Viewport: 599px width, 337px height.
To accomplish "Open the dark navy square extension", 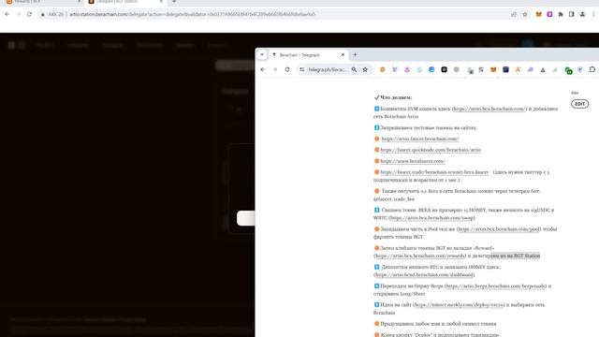I will tap(505, 69).
